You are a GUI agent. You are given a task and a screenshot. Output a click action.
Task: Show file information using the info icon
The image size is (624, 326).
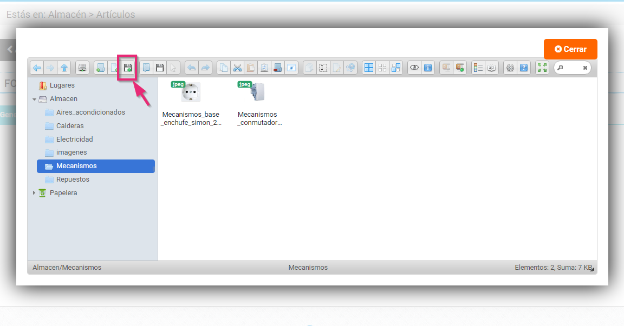pos(428,68)
